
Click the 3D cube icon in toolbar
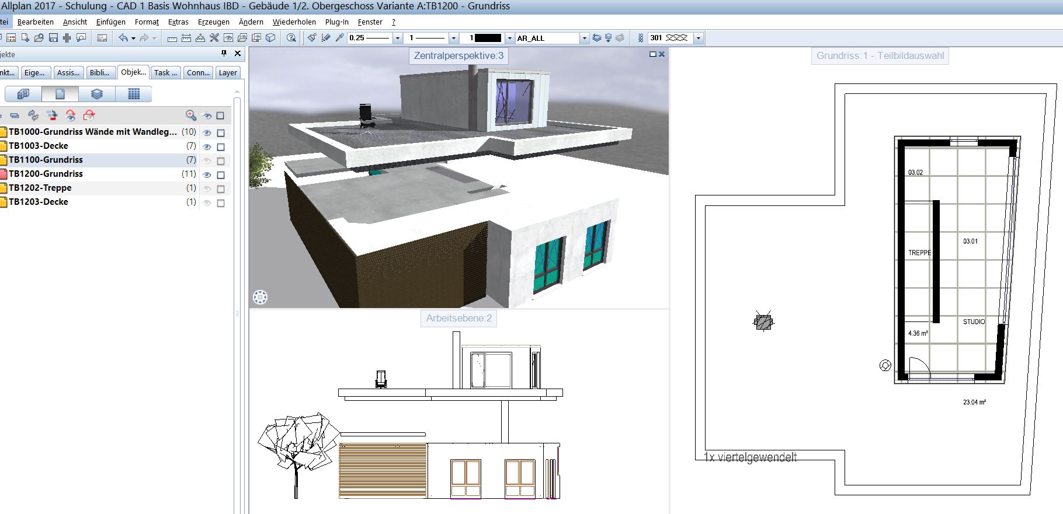(x=270, y=38)
